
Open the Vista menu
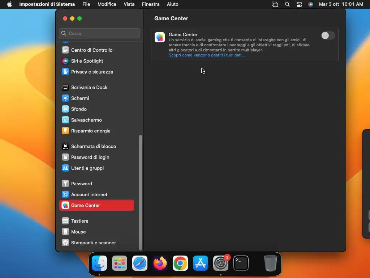coord(129,4)
